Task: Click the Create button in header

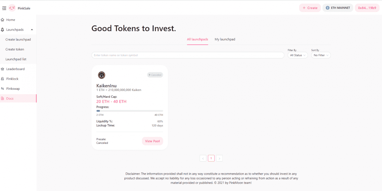Action: [x=310, y=8]
